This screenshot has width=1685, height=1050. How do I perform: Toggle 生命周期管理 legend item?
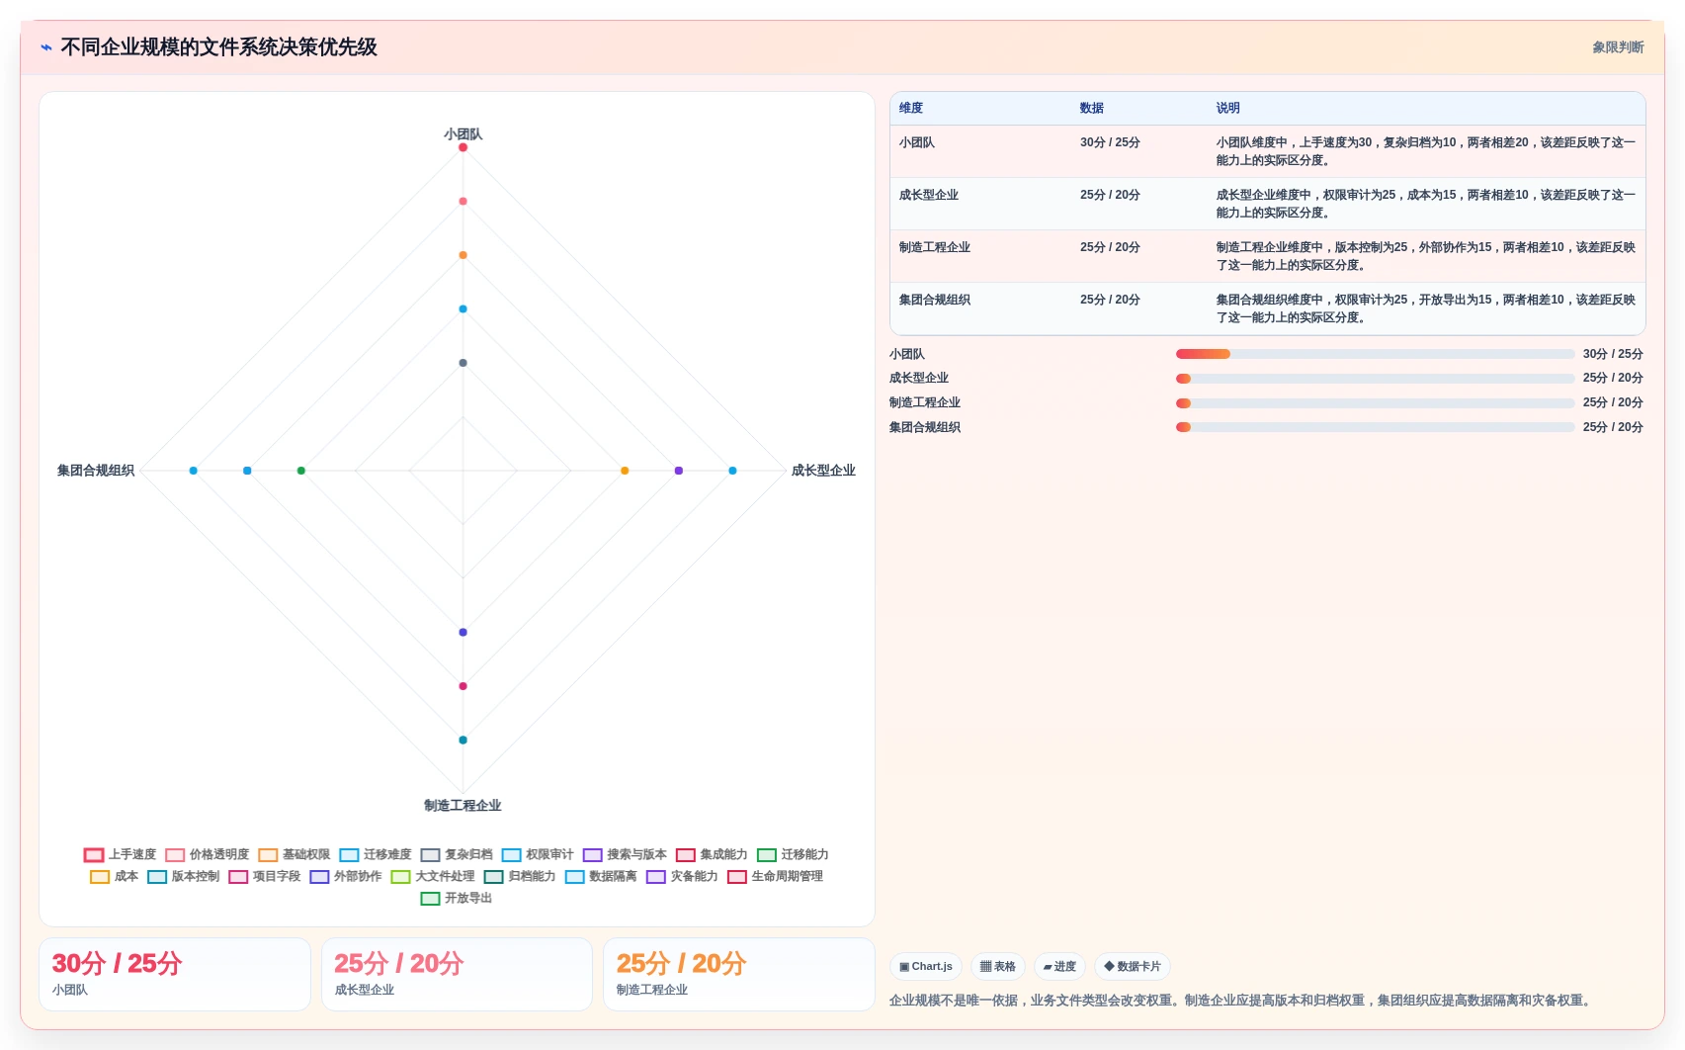coord(775,876)
